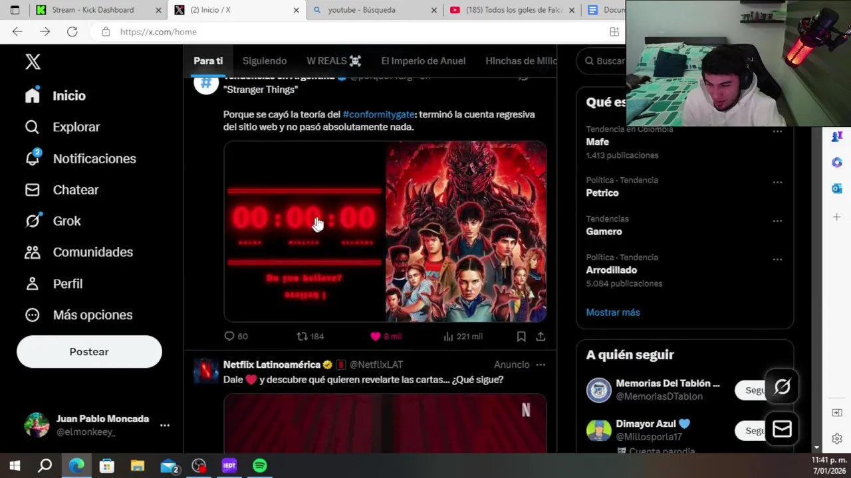Open tab actions menu icon in Edge
Image resolution: width=851 pixels, height=478 pixels.
point(15,10)
